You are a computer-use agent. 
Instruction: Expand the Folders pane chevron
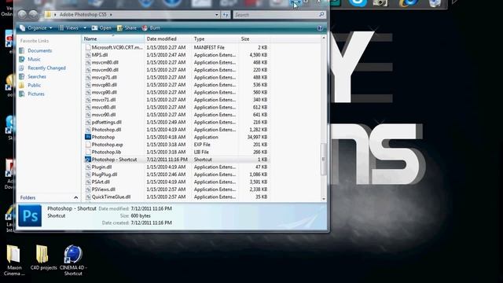click(75, 197)
